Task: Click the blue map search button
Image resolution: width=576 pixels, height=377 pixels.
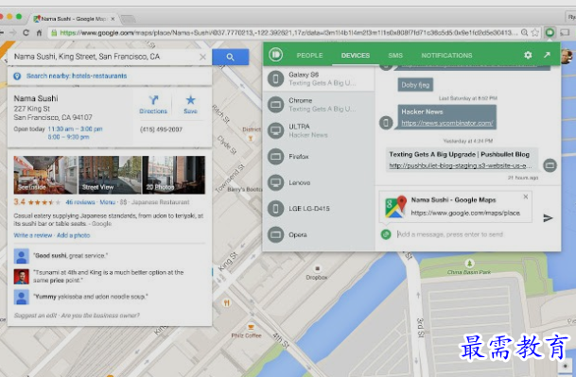Action: 231,57
